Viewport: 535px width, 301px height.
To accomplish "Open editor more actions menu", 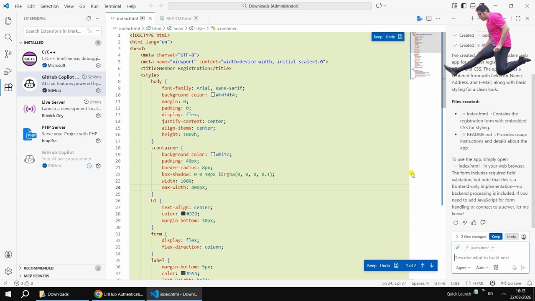I will [x=438, y=18].
